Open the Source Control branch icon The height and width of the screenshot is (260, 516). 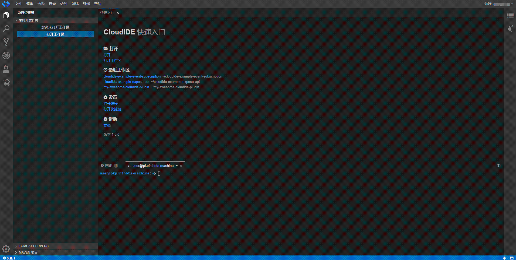click(x=6, y=42)
